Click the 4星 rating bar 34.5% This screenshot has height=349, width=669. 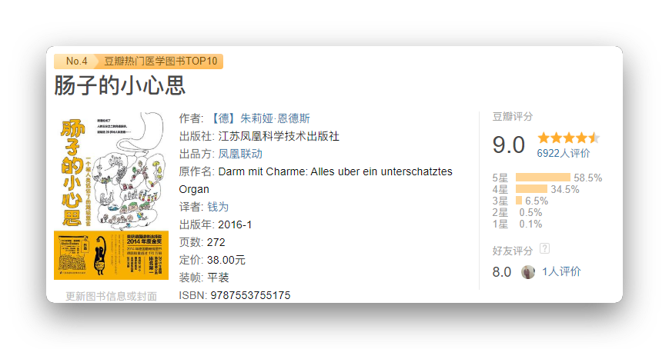click(x=531, y=189)
